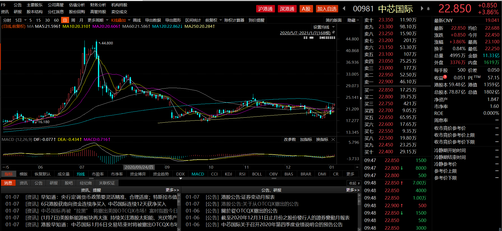Click the 深港通 button
Image resolution: width=502 pixels, height=231 pixels.
(287, 9)
